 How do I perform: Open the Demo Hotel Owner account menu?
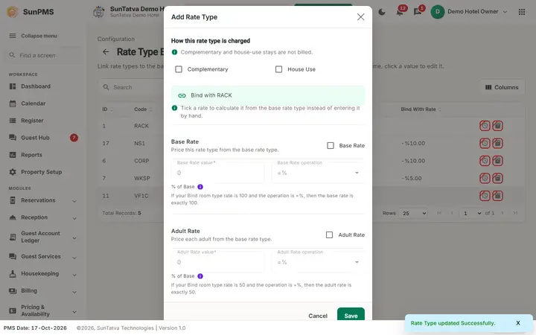(x=469, y=12)
